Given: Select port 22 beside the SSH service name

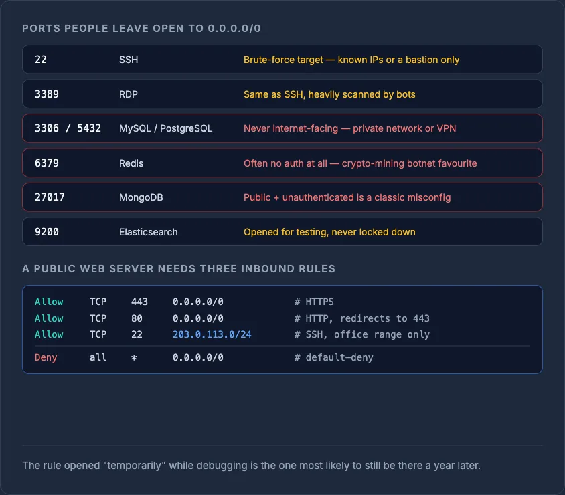Looking at the screenshot, I should (41, 60).
